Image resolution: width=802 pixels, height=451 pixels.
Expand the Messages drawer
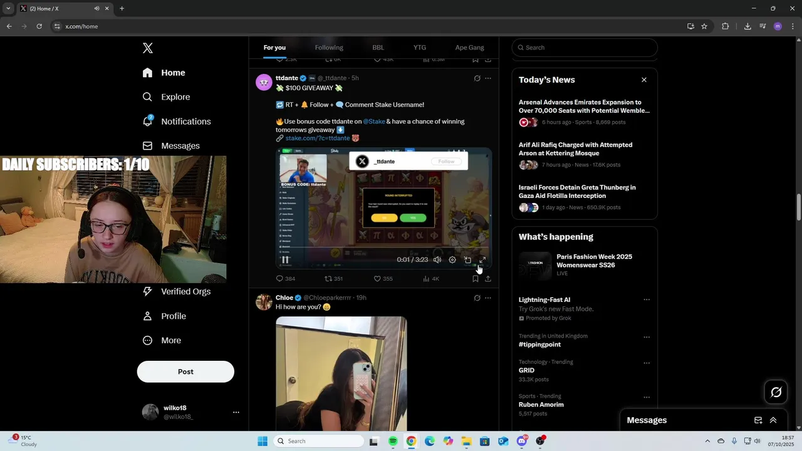(773, 420)
